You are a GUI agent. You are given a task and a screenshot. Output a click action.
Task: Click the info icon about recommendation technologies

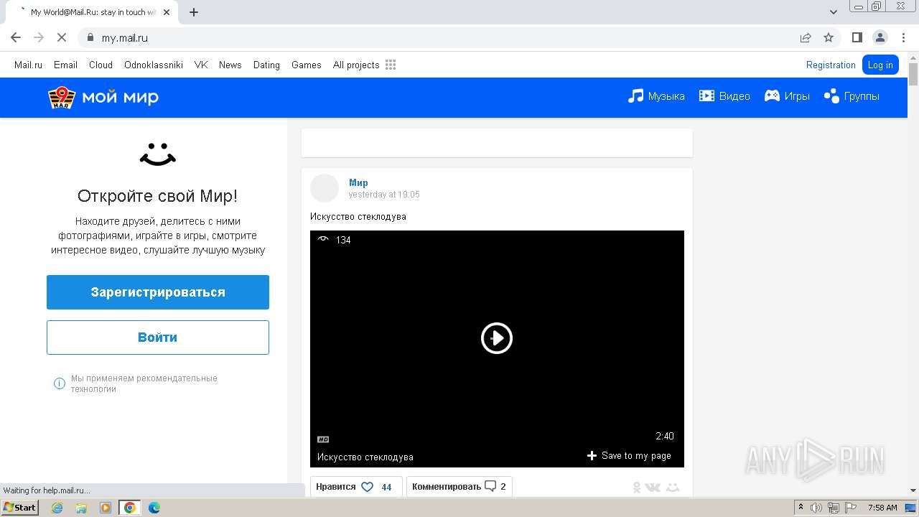60,383
